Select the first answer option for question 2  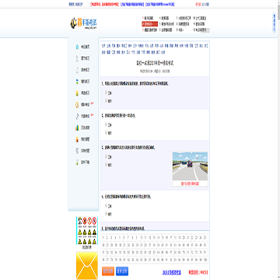point(106,124)
